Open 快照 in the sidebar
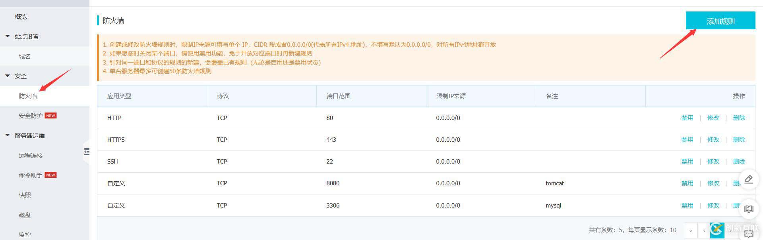Viewport: 763px width, 240px height. click(x=25, y=195)
